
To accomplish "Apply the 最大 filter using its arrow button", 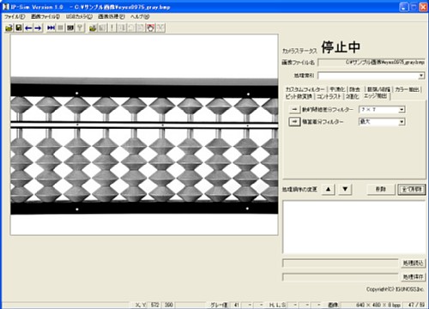I will pos(294,122).
